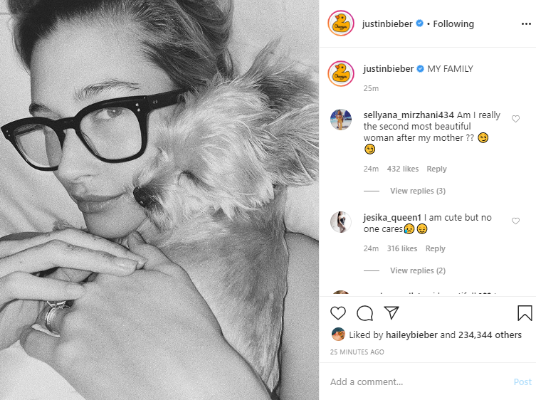Viewport: 536px width, 400px height.
Task: Click the Post comment button
Action: (x=522, y=382)
